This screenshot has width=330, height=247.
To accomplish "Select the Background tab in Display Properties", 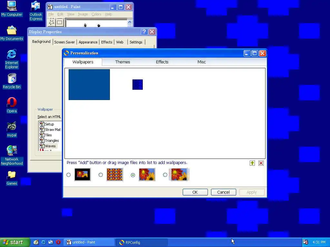I will point(41,41).
